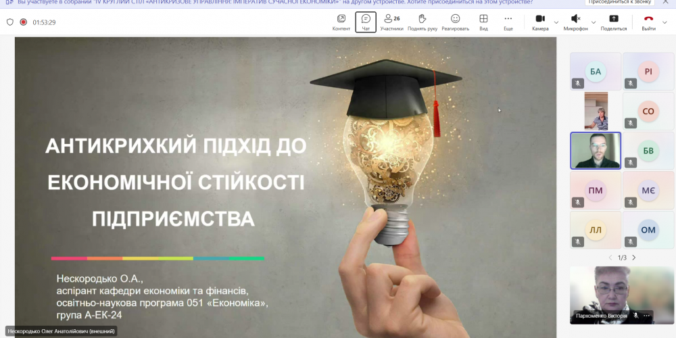The width and height of the screenshot is (676, 338).
Task: Open the Чат panel
Action: coord(366,22)
